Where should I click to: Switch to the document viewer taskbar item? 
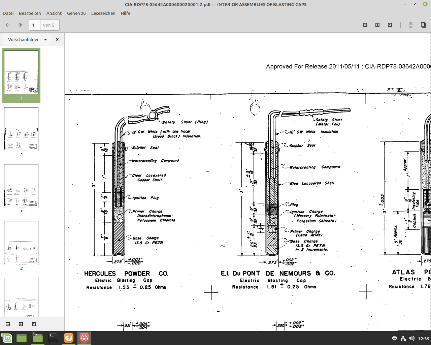(x=84, y=338)
